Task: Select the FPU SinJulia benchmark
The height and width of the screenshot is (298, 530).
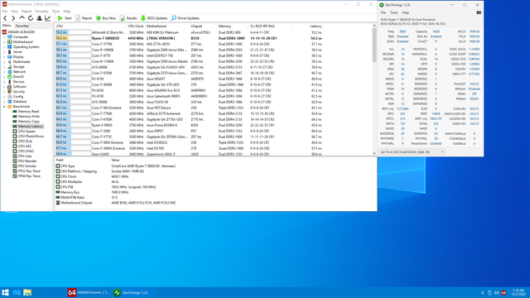Action: [x=27, y=166]
